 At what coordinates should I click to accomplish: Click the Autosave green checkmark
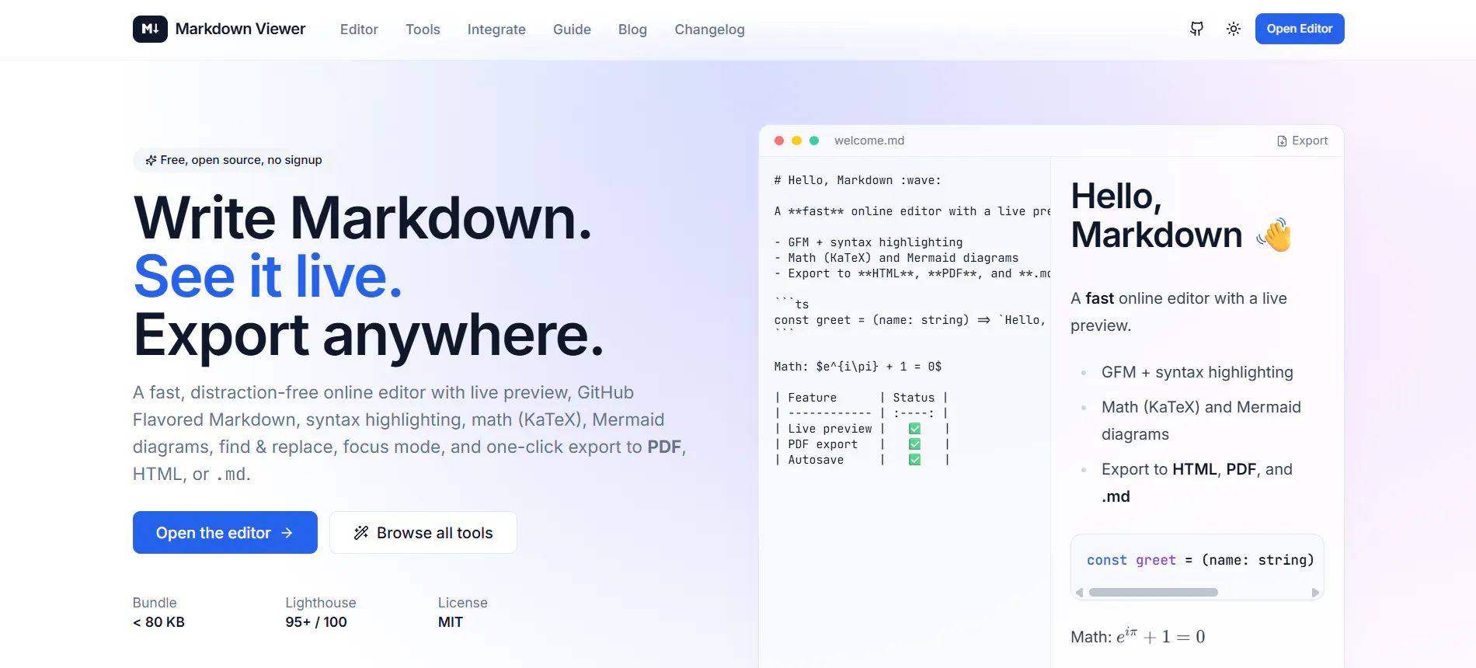[915, 460]
